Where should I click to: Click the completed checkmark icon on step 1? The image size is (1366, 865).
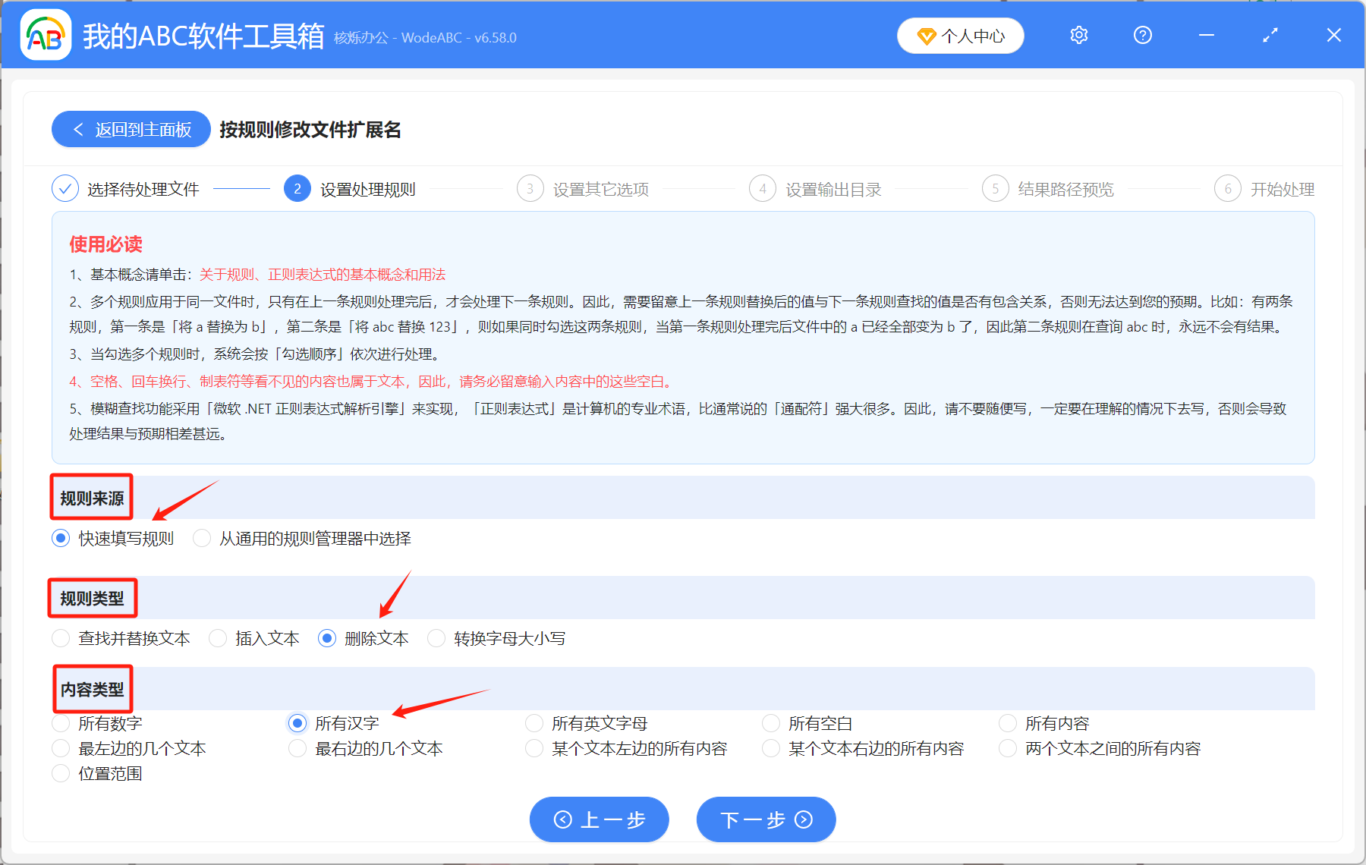click(x=65, y=188)
